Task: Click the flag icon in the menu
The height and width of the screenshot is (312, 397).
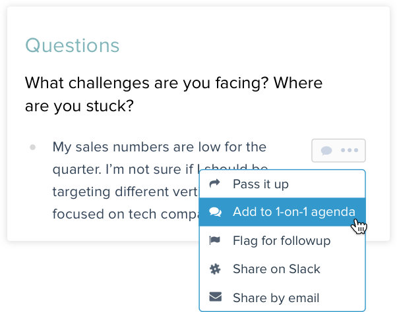Action: tap(214, 241)
